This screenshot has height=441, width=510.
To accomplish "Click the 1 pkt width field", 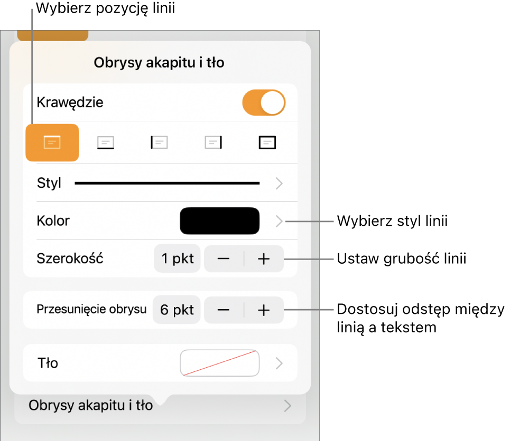I will click(177, 259).
